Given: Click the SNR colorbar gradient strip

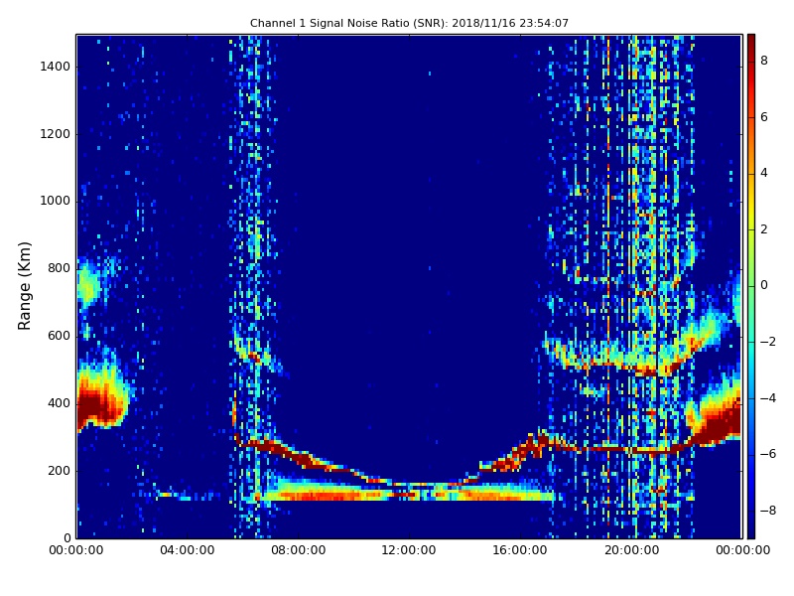Looking at the screenshot, I should coord(751,286).
